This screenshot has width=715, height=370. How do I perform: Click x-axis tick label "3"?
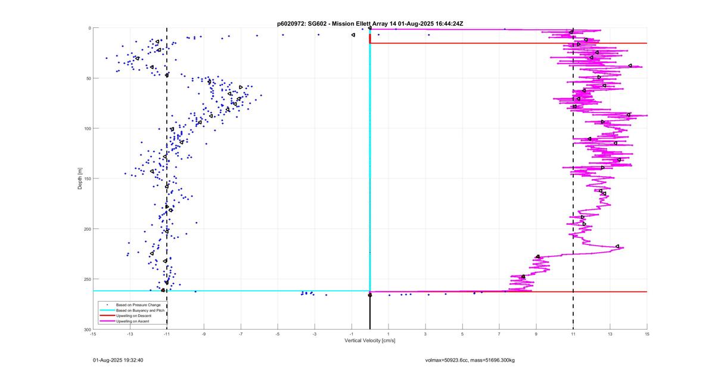425,334
